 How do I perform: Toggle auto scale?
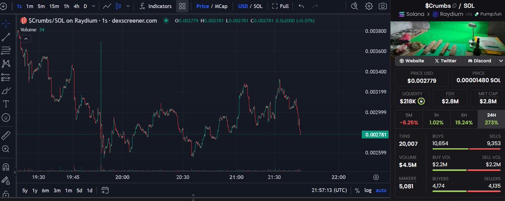[x=381, y=190]
